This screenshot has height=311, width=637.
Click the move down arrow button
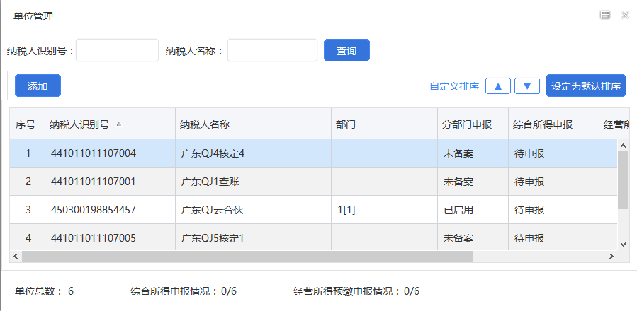(527, 86)
